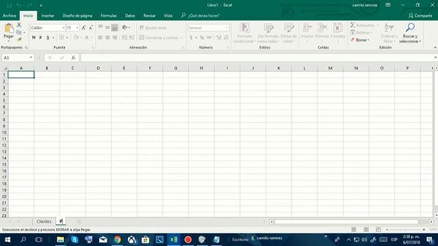Click the Pegar paste icon
438x246 pixels.
click(x=9, y=29)
